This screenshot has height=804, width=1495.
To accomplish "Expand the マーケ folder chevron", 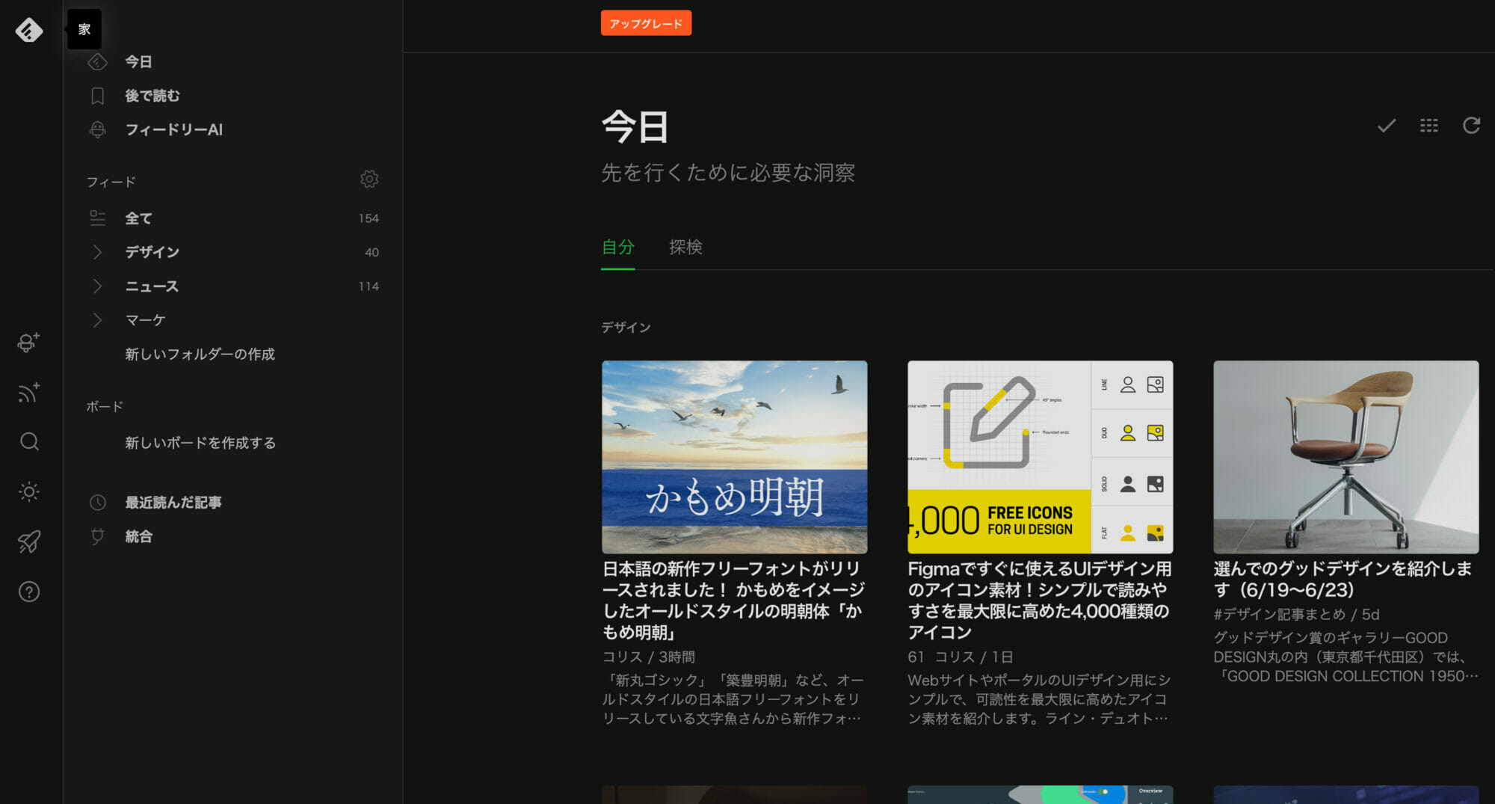I will point(97,320).
